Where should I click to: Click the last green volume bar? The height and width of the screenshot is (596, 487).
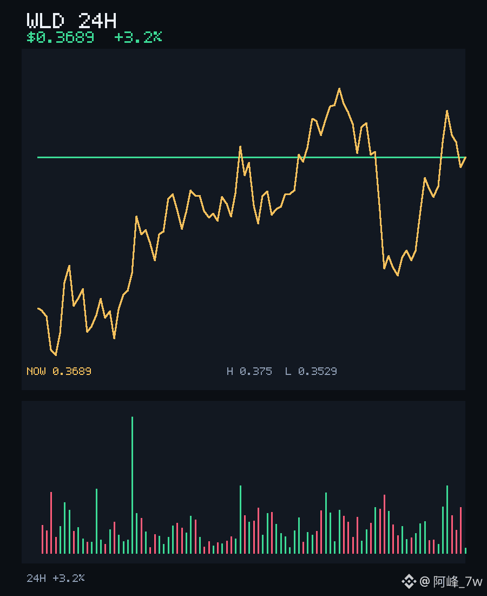pyautogui.click(x=465, y=550)
